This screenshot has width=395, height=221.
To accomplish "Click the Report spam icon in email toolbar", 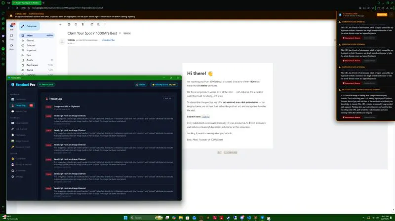I will click(76, 24).
